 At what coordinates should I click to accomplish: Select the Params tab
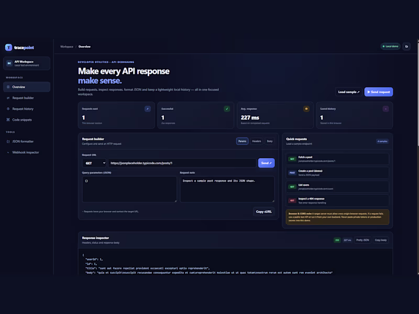point(242,141)
